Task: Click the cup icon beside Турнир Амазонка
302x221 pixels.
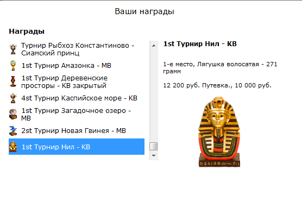Action: pos(13,66)
